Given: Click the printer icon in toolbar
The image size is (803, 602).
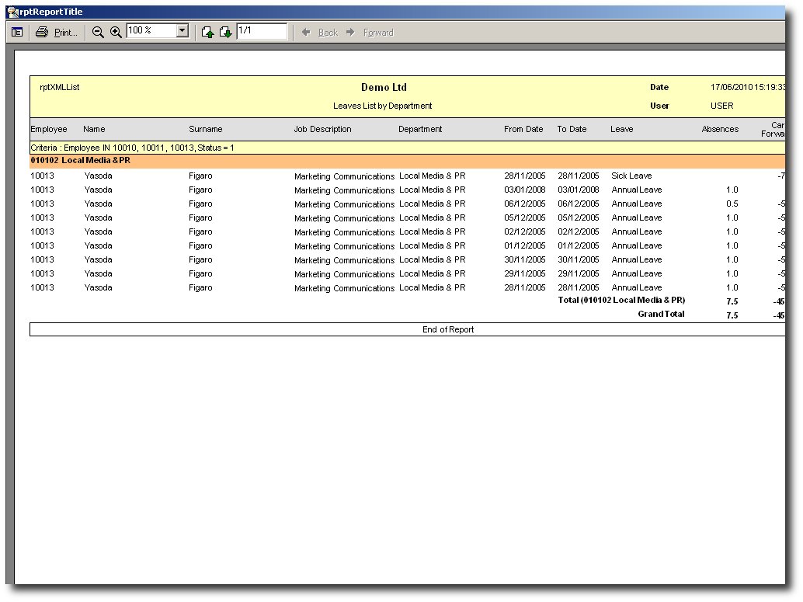Looking at the screenshot, I should pos(42,33).
